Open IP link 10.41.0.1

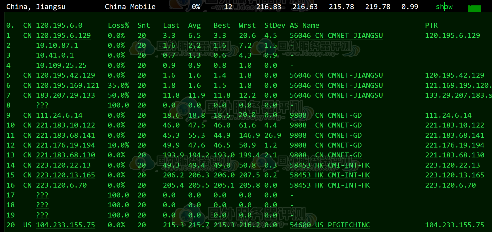(x=55, y=55)
